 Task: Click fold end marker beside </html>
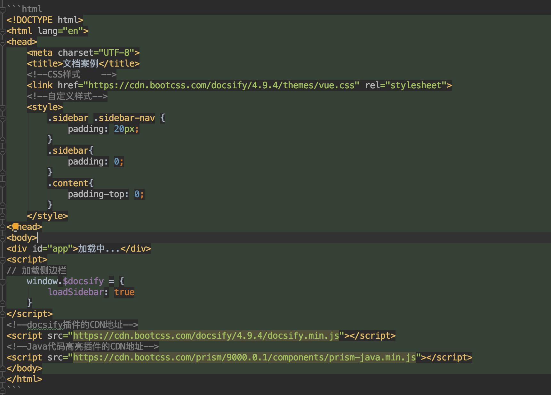[x=3, y=379]
